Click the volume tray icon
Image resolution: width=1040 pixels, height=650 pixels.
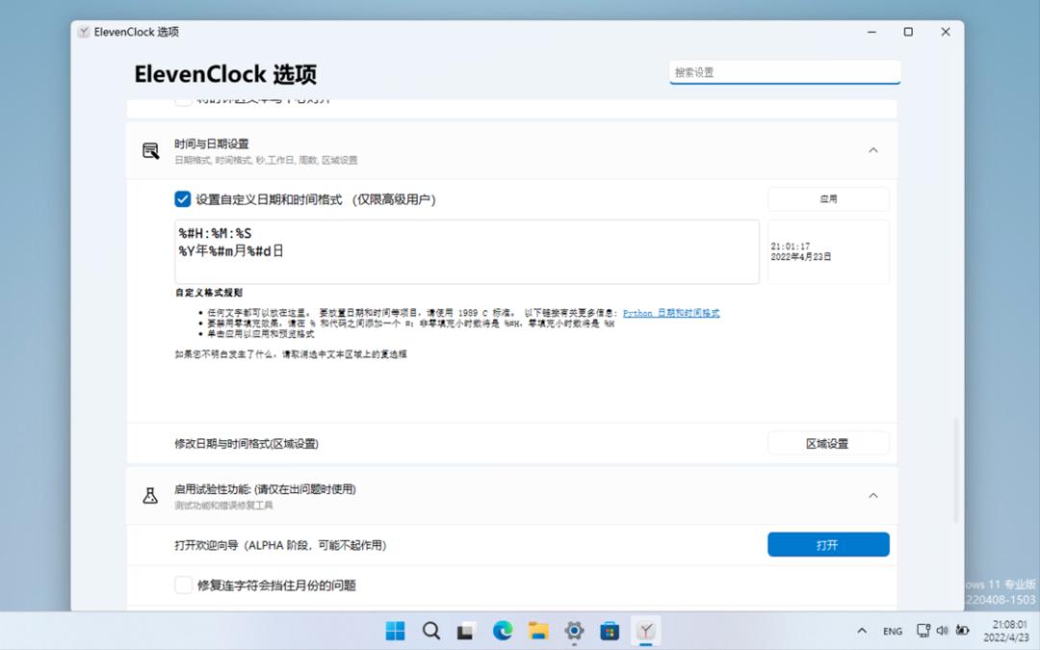[942, 631]
